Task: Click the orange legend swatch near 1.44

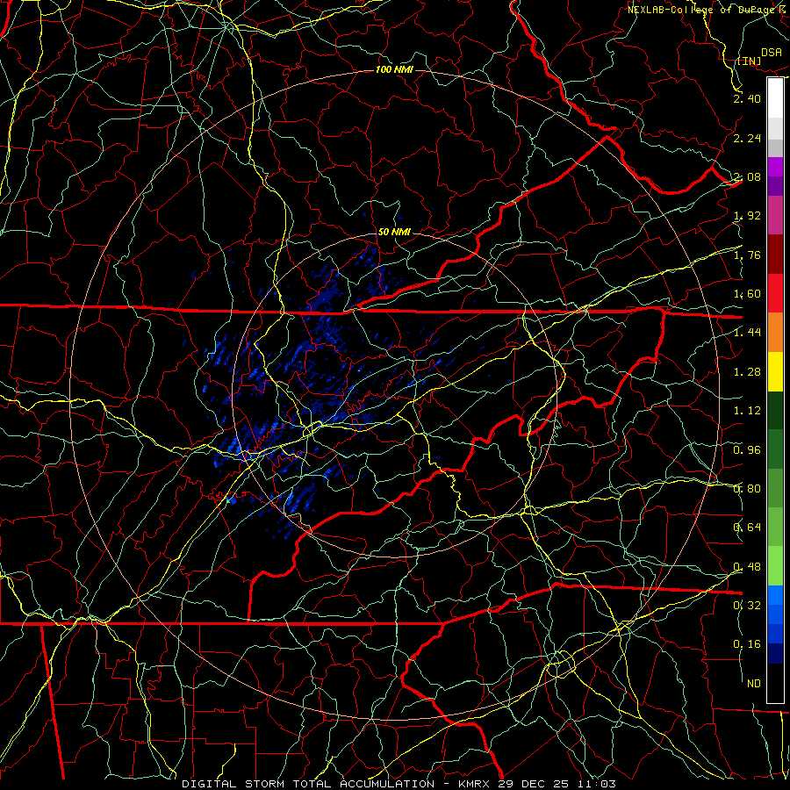Action: tap(775, 332)
